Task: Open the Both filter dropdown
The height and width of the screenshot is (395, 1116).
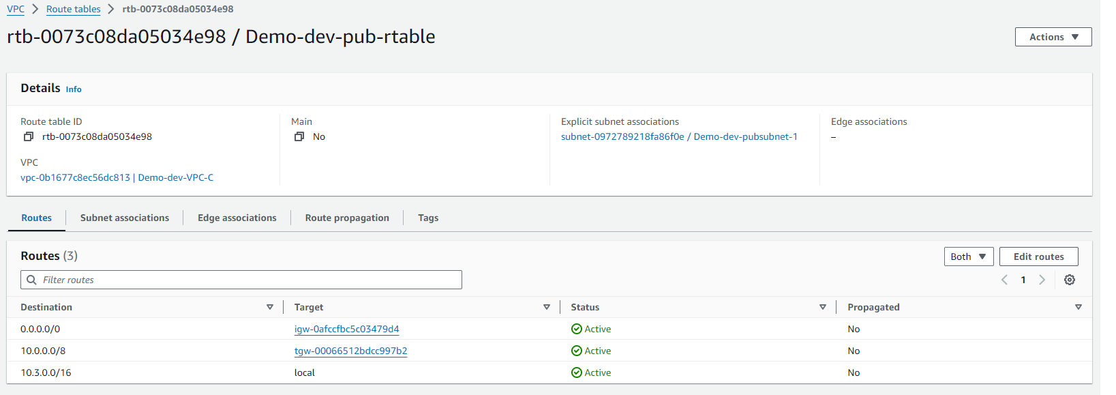Action: pyautogui.click(x=968, y=257)
